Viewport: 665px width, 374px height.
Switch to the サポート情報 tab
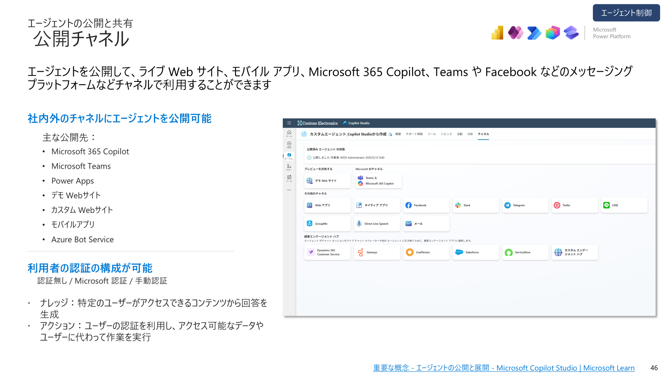tap(414, 134)
